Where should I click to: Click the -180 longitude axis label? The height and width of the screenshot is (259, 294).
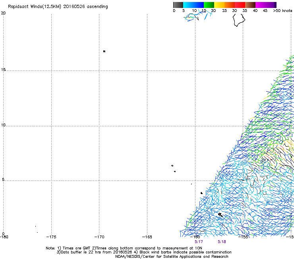coord(4,237)
